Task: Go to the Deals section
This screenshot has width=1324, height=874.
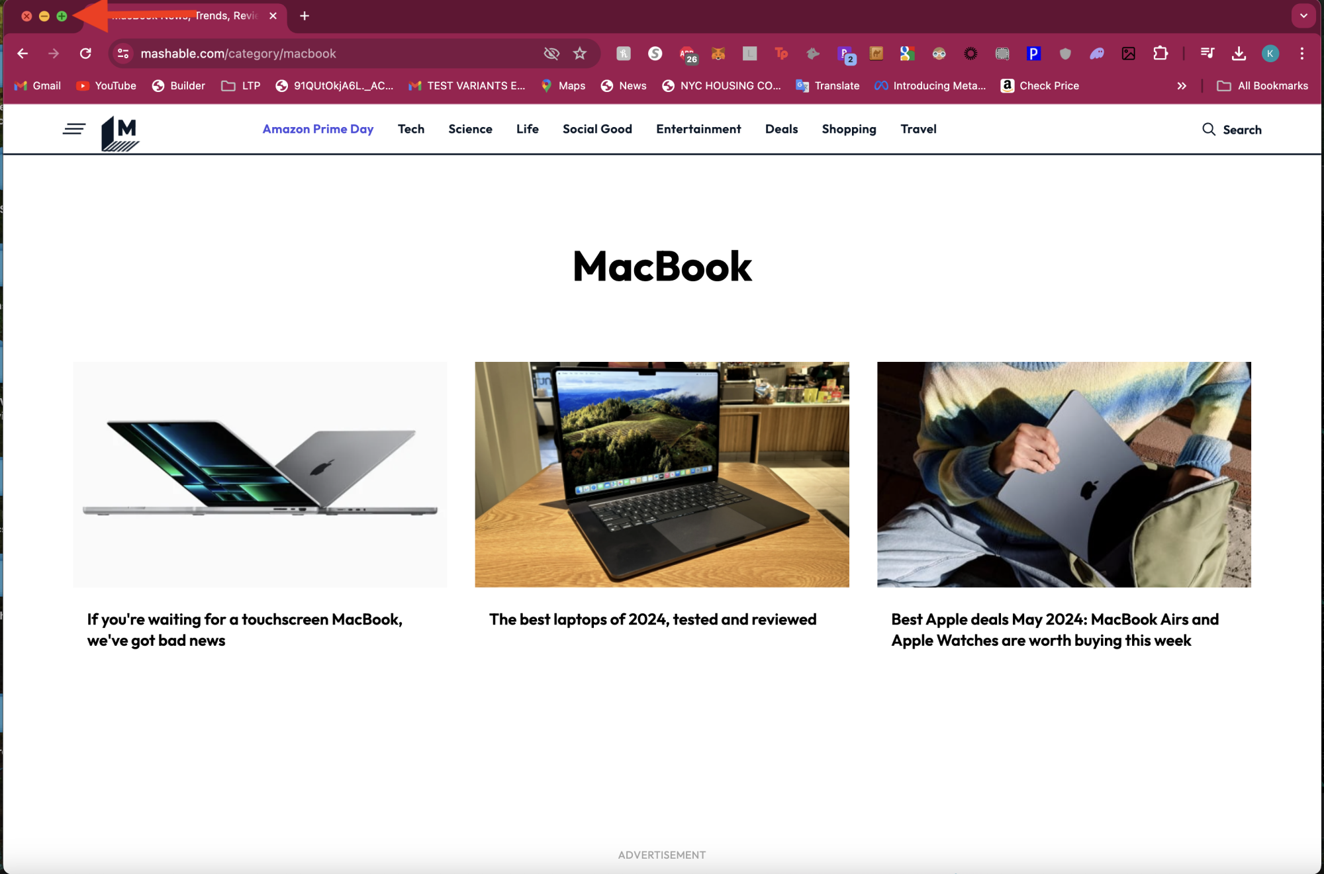Action: (x=781, y=129)
